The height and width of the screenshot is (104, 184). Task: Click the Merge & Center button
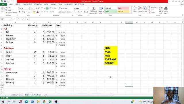pos(65,12)
